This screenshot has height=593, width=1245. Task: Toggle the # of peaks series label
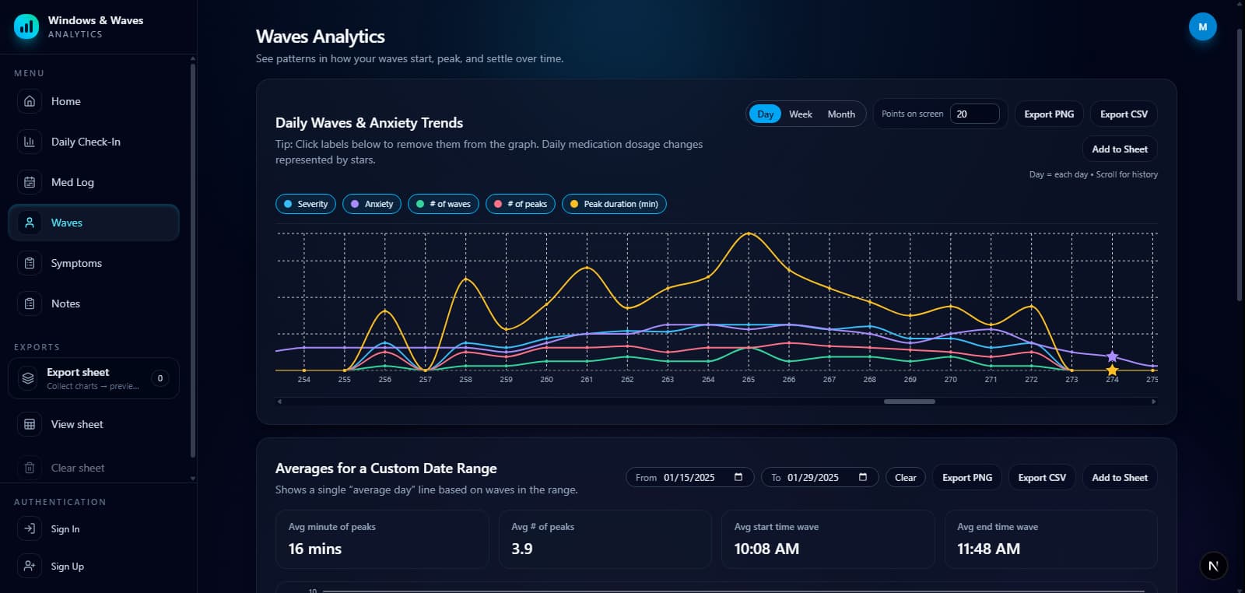(521, 204)
